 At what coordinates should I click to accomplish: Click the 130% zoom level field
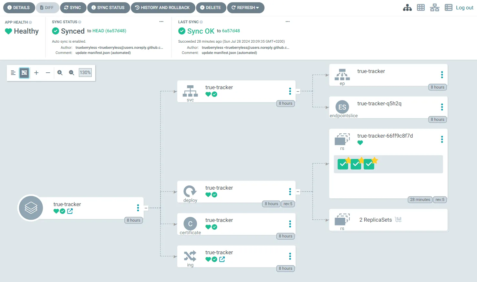click(85, 72)
